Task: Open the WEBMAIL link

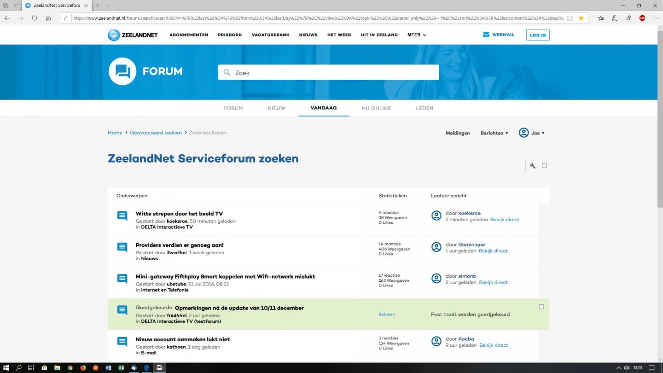Action: coord(498,35)
